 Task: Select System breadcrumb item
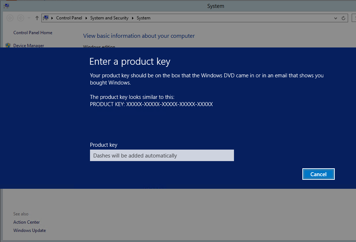pos(144,18)
